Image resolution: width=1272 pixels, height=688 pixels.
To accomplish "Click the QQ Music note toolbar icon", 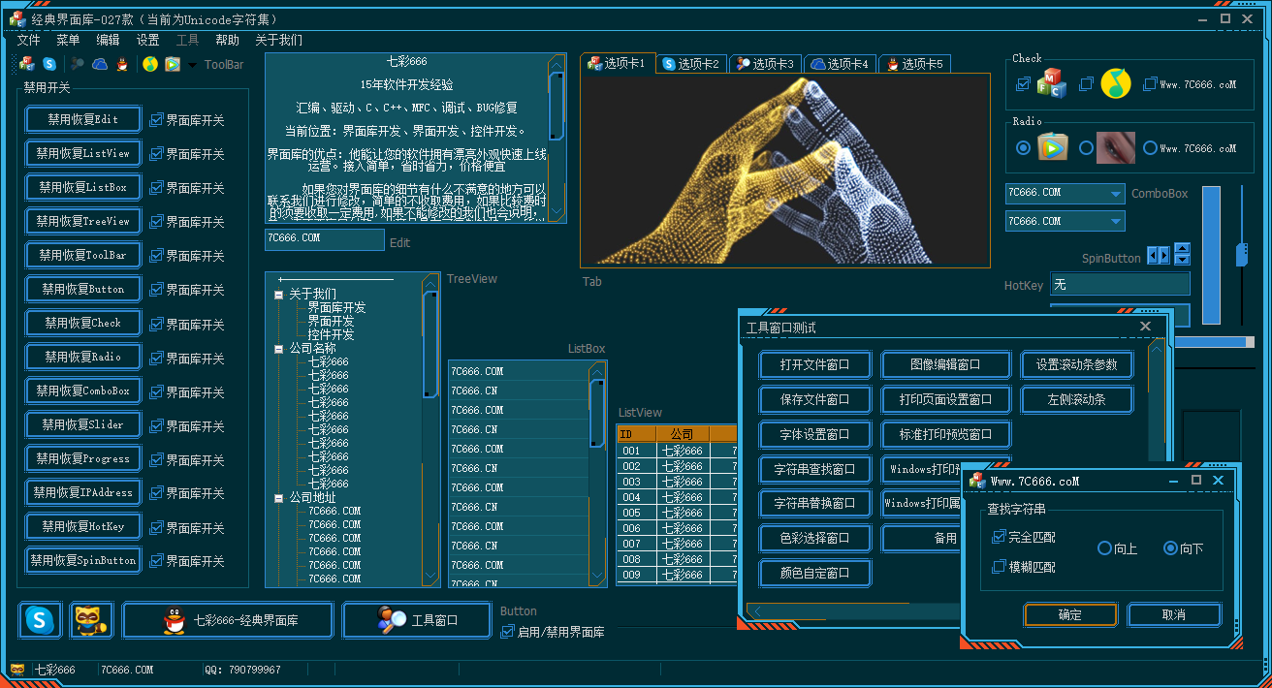I will click(150, 64).
